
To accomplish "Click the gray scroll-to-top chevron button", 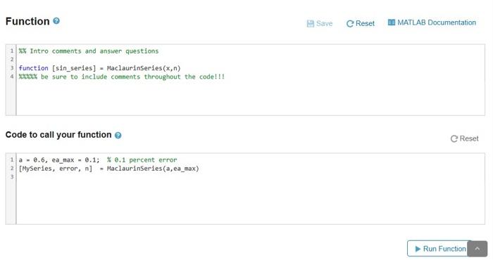I will tap(478, 249).
